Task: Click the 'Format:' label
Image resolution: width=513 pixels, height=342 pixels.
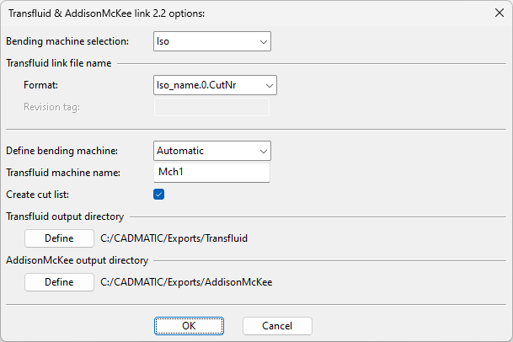Action: [40, 85]
